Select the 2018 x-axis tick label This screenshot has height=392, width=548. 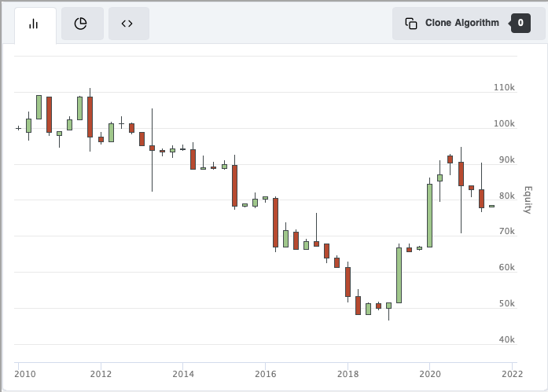coord(348,374)
